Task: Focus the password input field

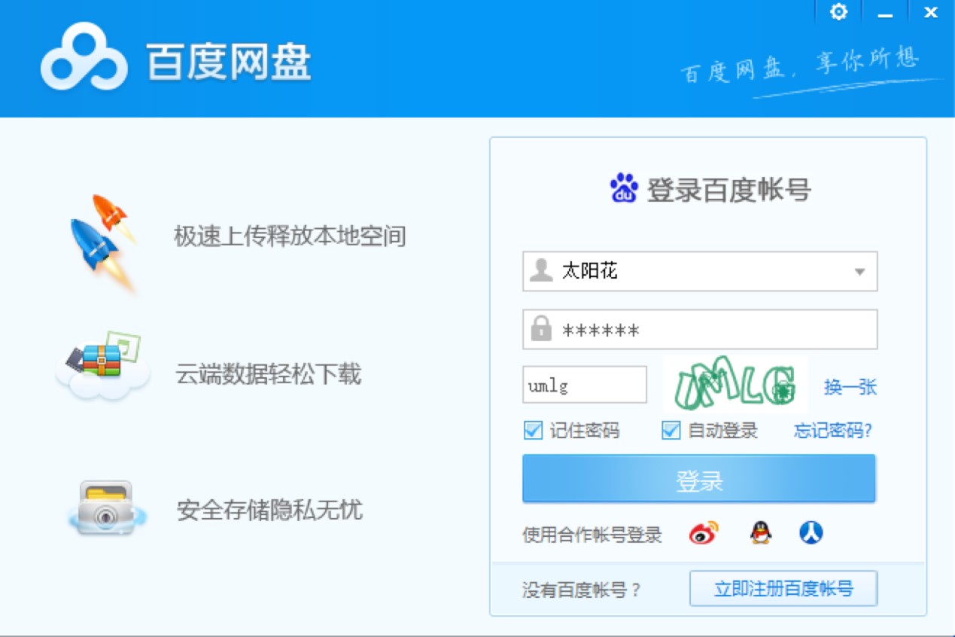Action: [700, 329]
